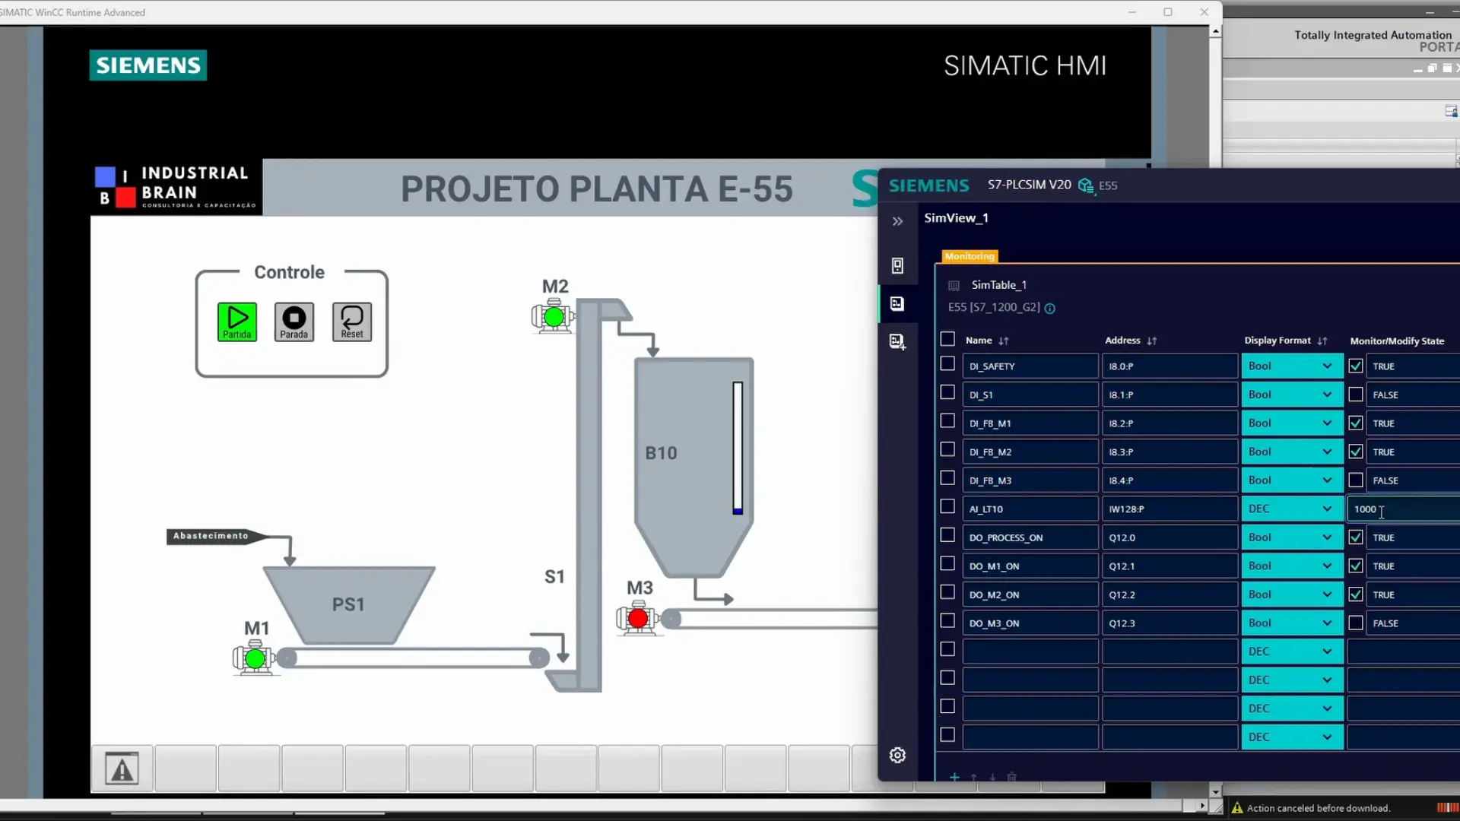Select the red M3 motor symbol
Screen dimensions: 1460x821
coord(637,618)
